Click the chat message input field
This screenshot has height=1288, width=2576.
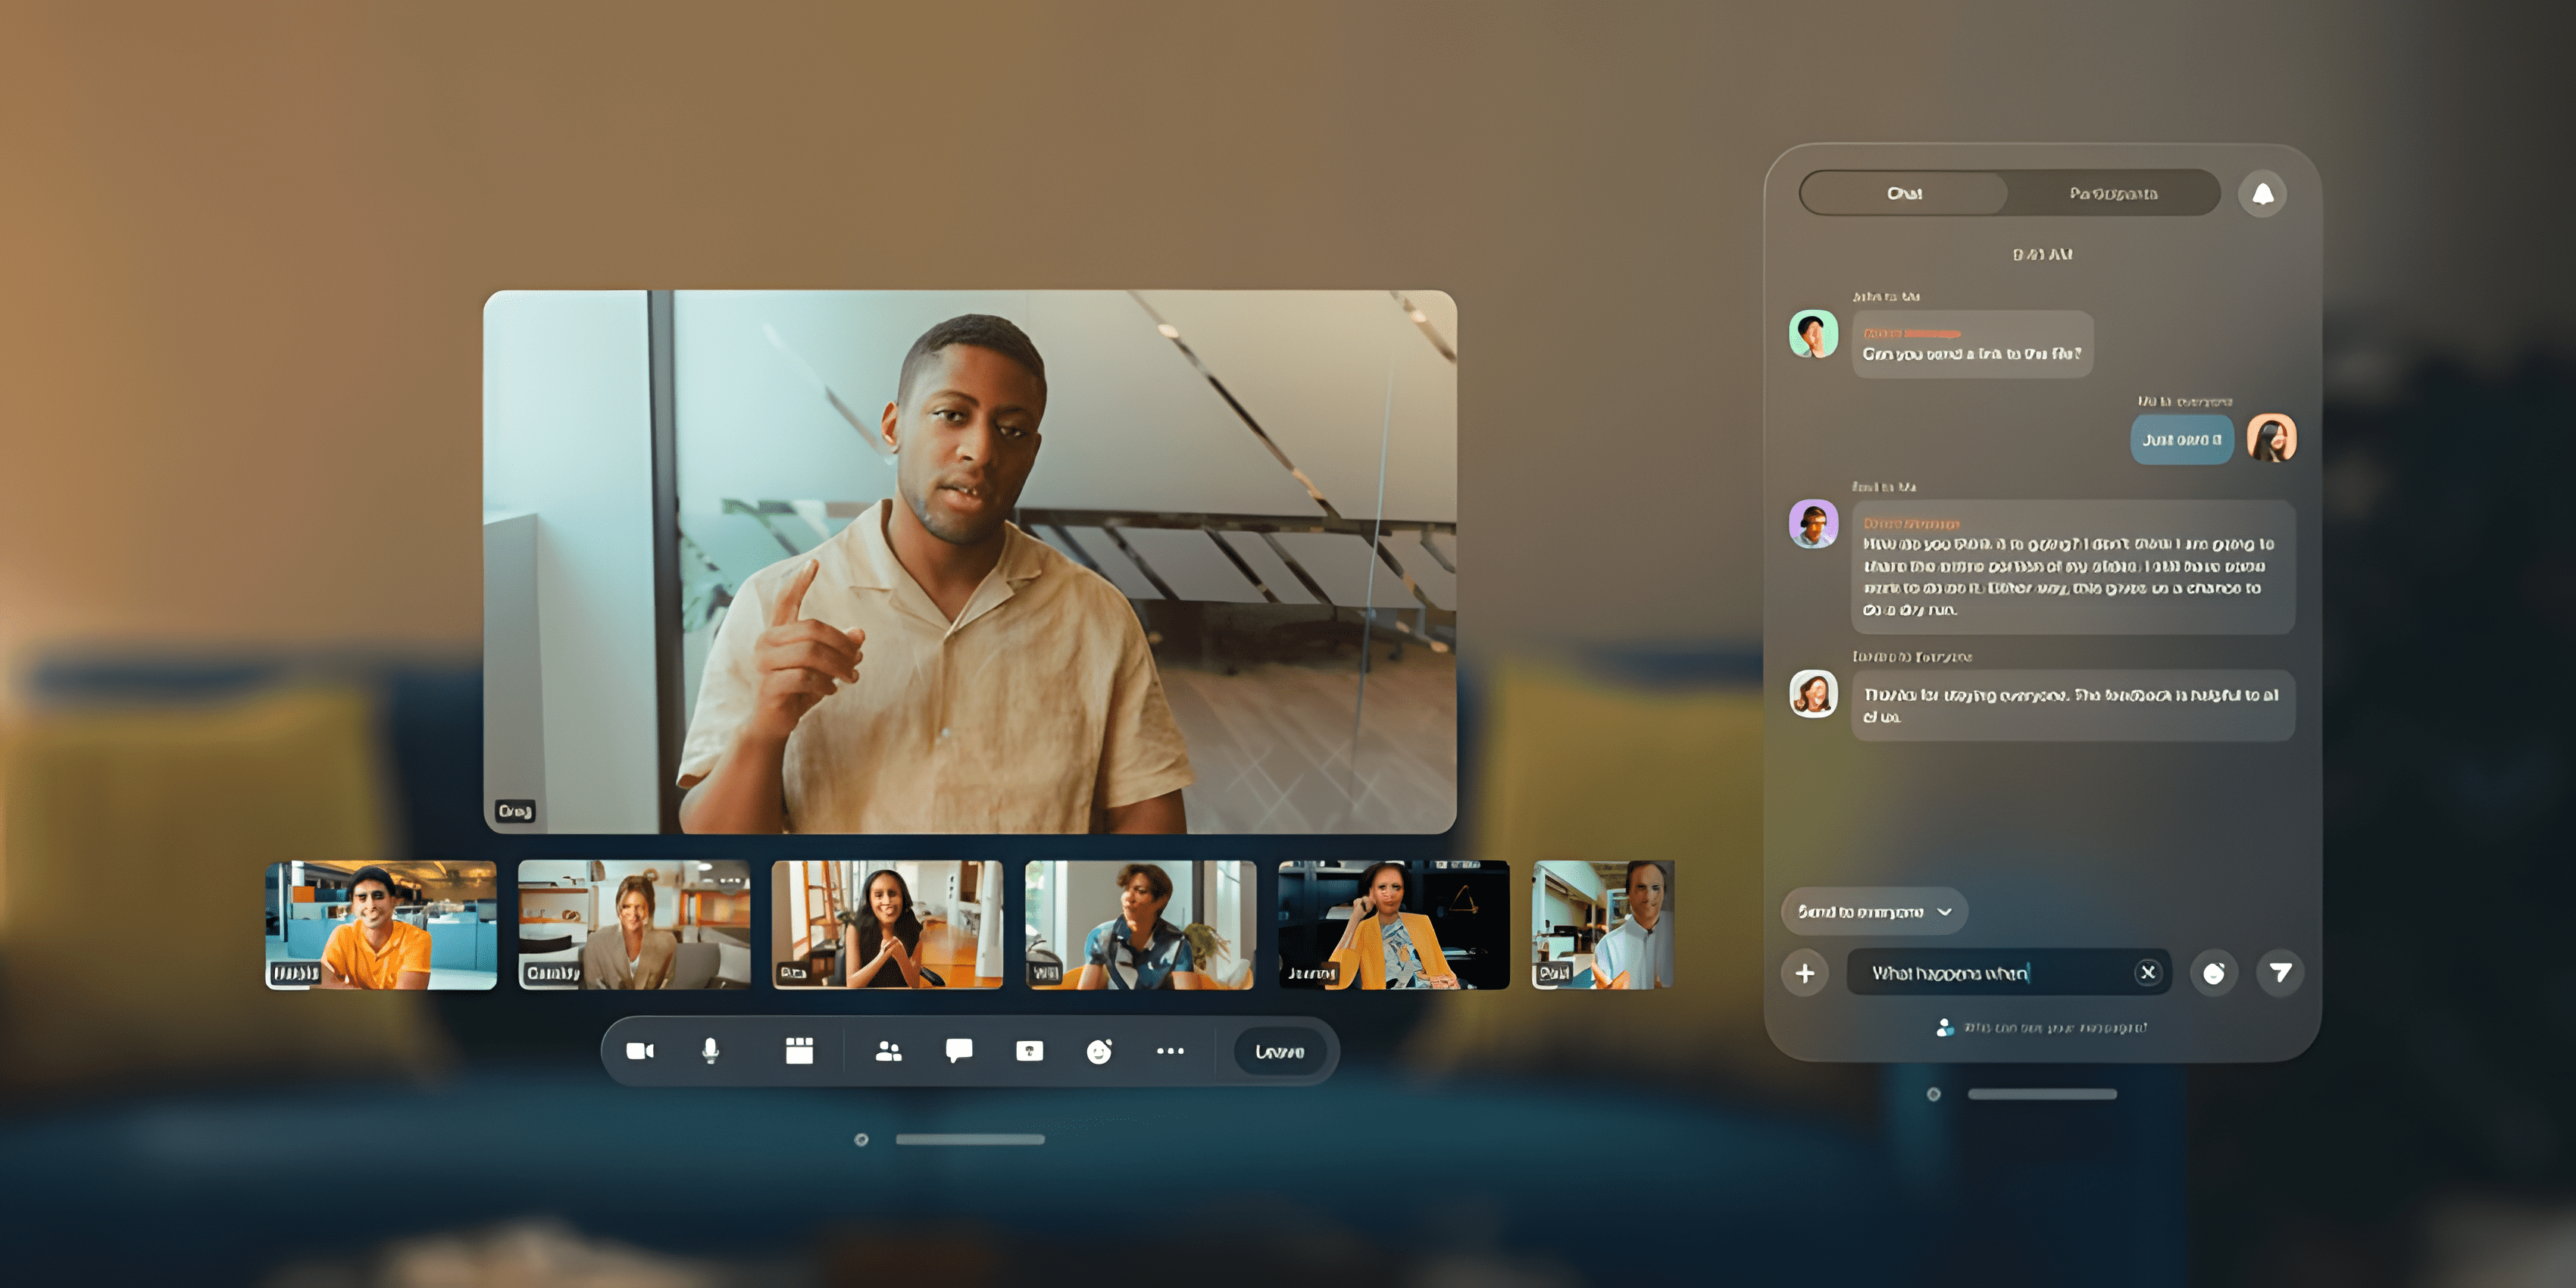click(x=1990, y=973)
